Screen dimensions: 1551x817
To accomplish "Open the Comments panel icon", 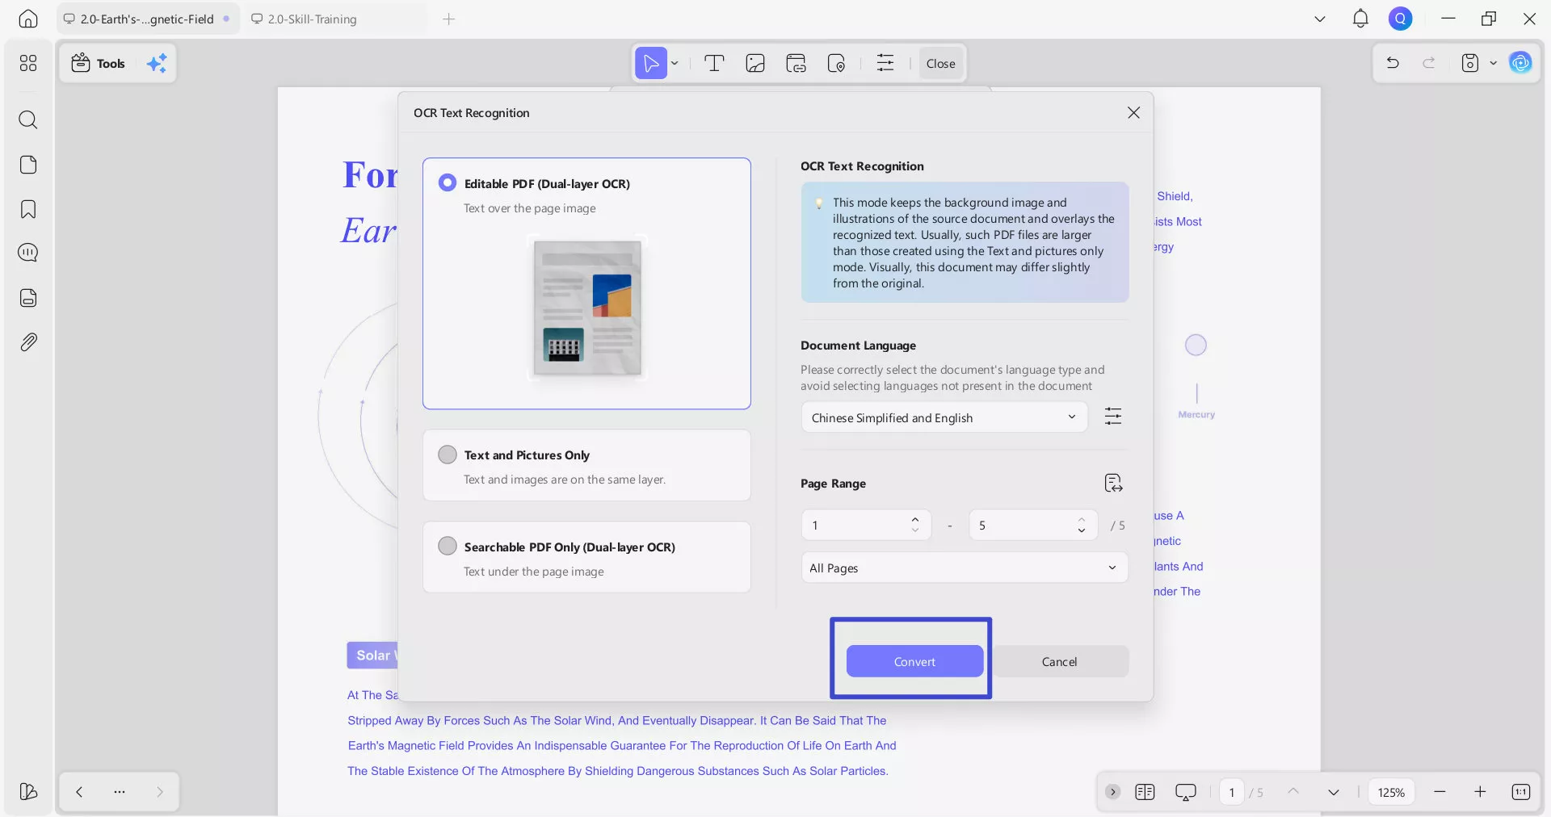I will (28, 253).
